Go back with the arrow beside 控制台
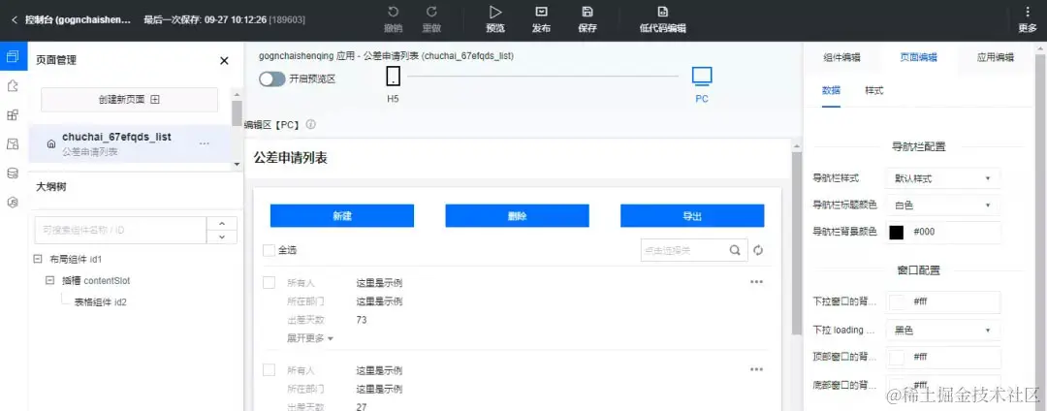1047x411 pixels. click(15, 20)
